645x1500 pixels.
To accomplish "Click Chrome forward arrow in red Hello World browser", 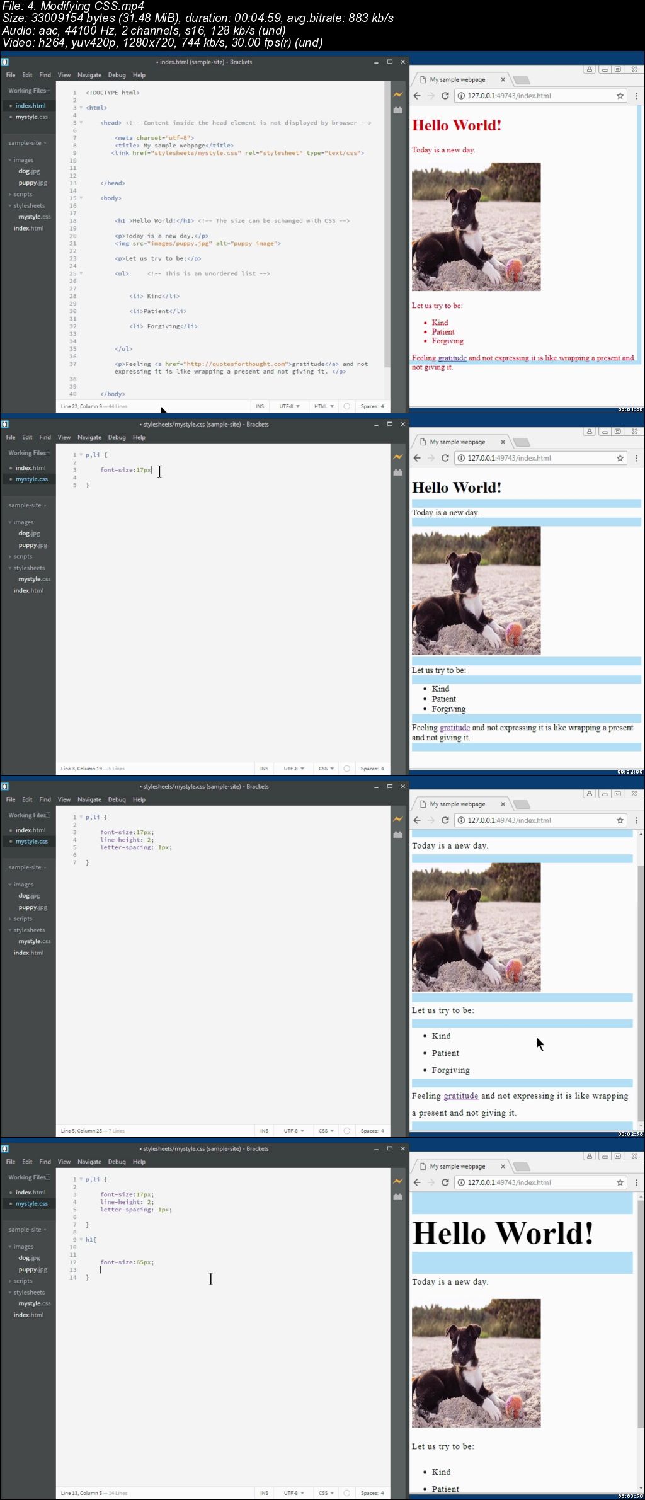I will 431,96.
